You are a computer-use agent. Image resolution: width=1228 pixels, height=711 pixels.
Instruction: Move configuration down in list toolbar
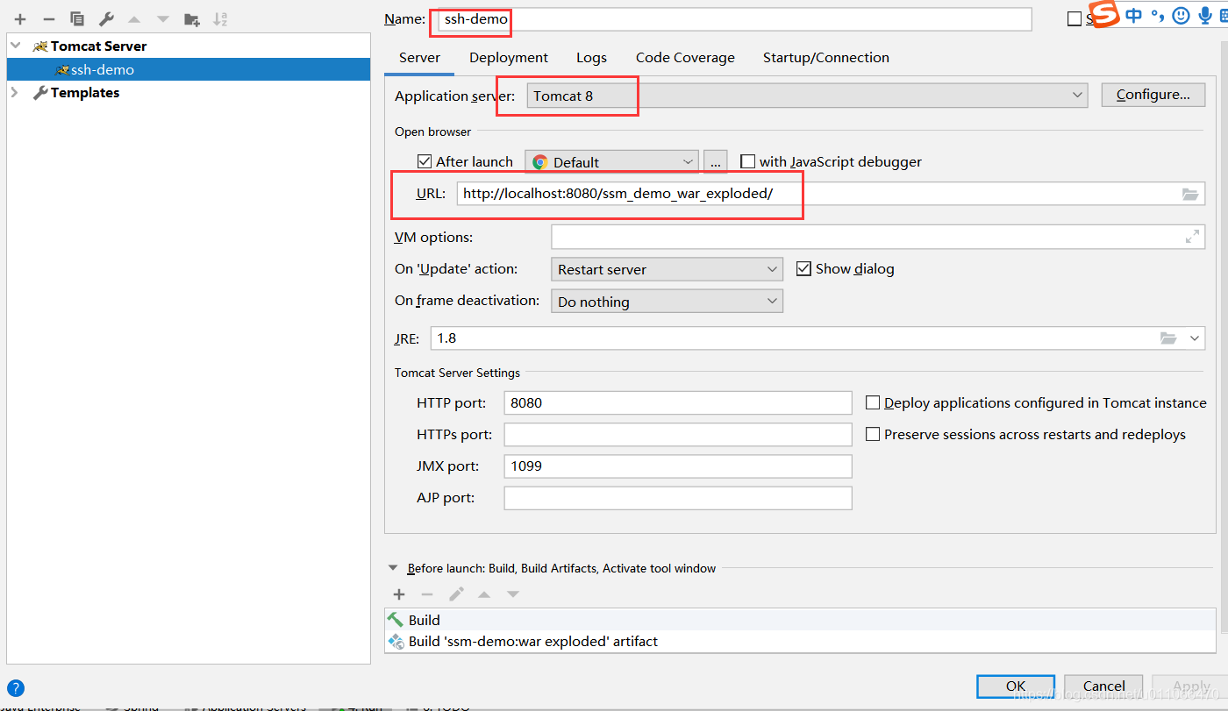click(x=163, y=18)
